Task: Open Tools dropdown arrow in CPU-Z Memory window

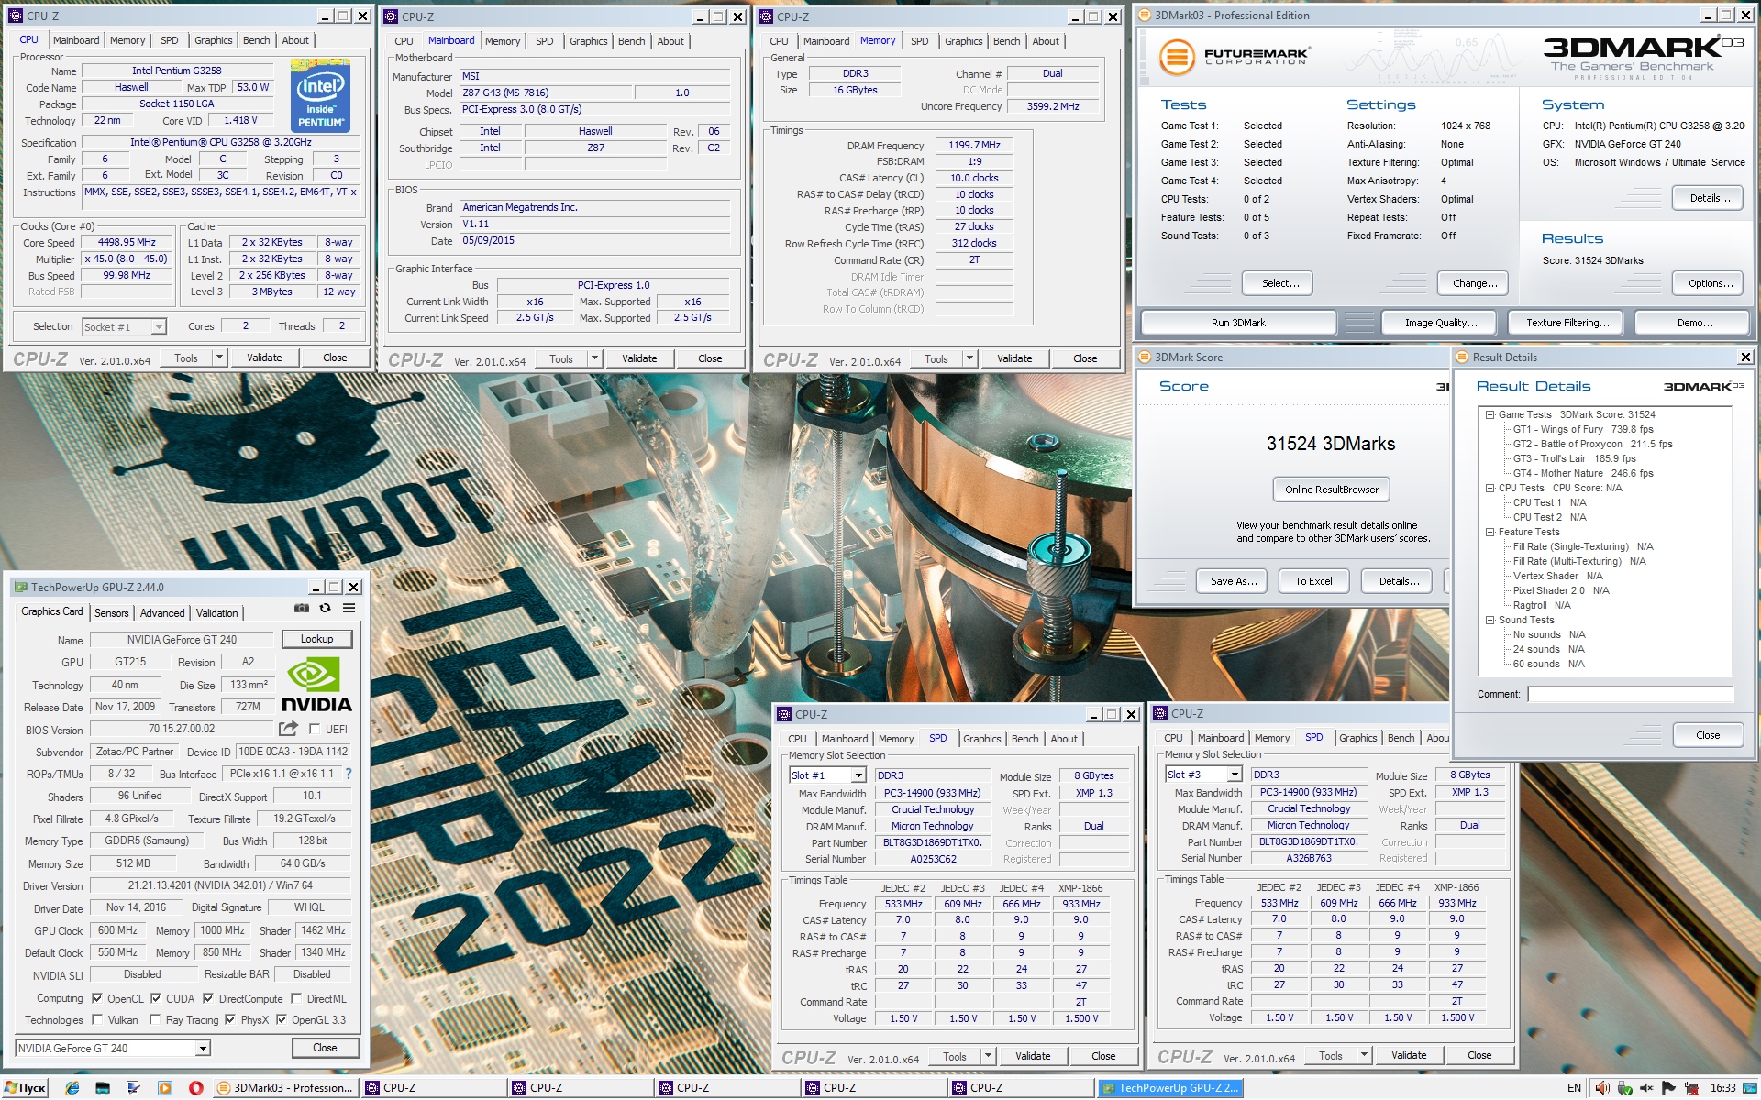Action: point(969,358)
